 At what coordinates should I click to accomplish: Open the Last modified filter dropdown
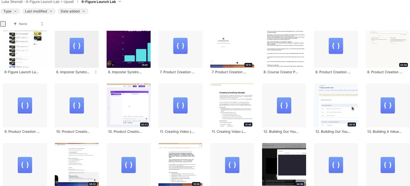pos(39,11)
